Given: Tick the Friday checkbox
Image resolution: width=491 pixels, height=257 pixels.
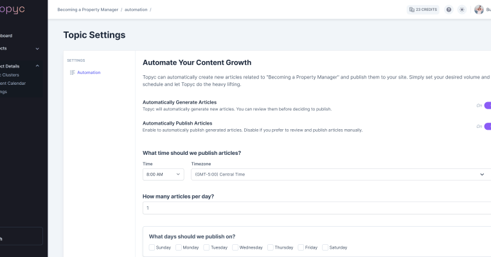Looking at the screenshot, I should (x=301, y=247).
